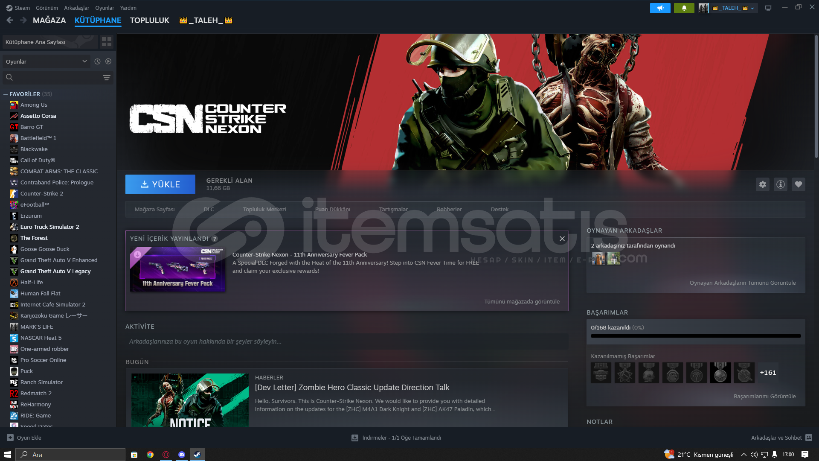Image resolution: width=819 pixels, height=461 pixels.
Task: Click the achievements progress bar
Action: (695, 336)
